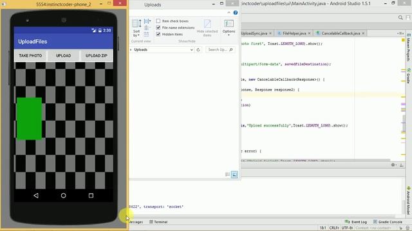The height and width of the screenshot is (231, 412).
Task: Click the editor vertical scrollbar thumb
Action: (x=404, y=123)
